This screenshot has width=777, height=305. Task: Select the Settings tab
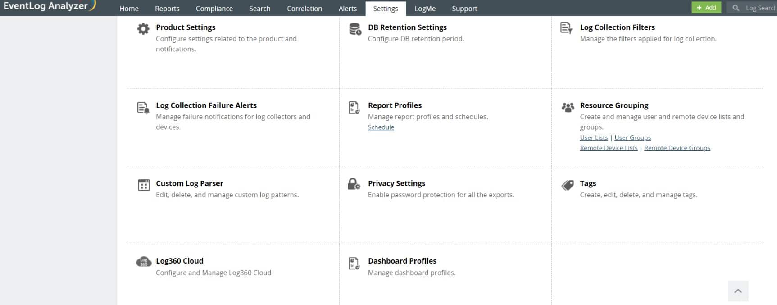[x=386, y=9]
